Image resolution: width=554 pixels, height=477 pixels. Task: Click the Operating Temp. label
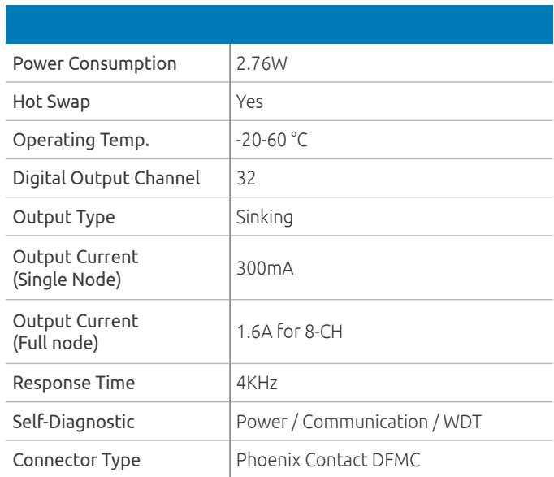coord(81,141)
